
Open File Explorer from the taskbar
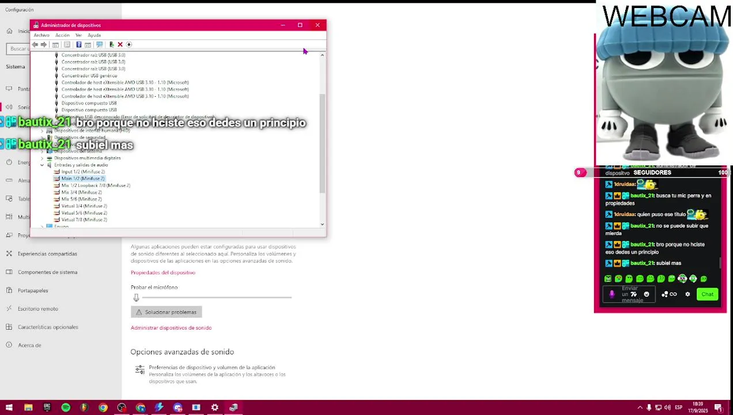coord(28,408)
